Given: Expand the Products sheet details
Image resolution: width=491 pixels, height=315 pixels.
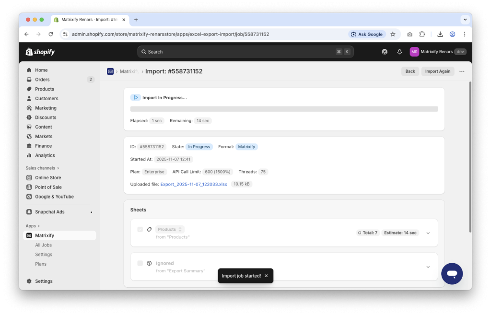Looking at the screenshot, I should click(428, 233).
